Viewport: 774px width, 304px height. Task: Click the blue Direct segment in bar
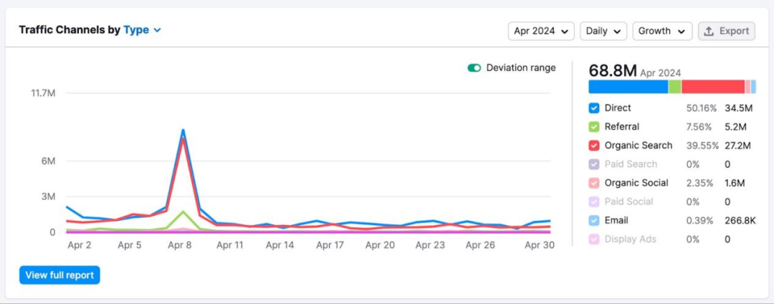[628, 87]
